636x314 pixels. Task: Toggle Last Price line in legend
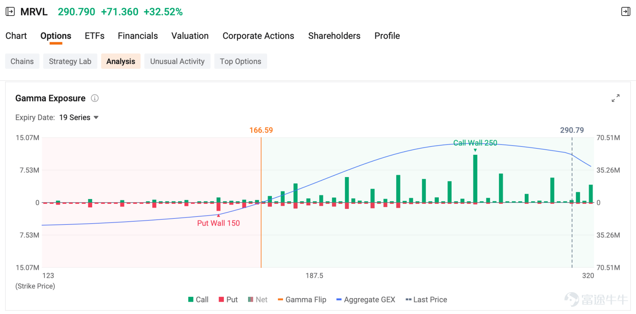(426, 300)
